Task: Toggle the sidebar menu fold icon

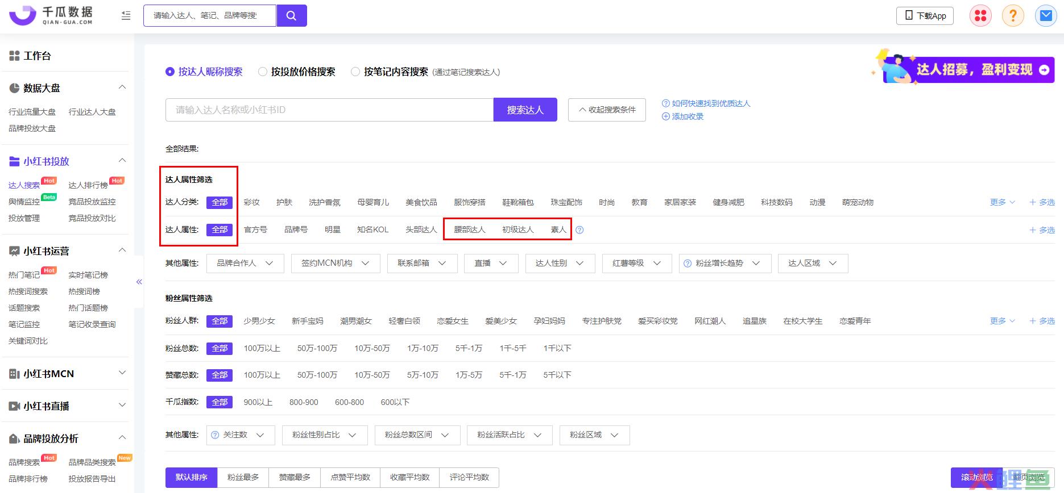Action: pyautogui.click(x=126, y=16)
